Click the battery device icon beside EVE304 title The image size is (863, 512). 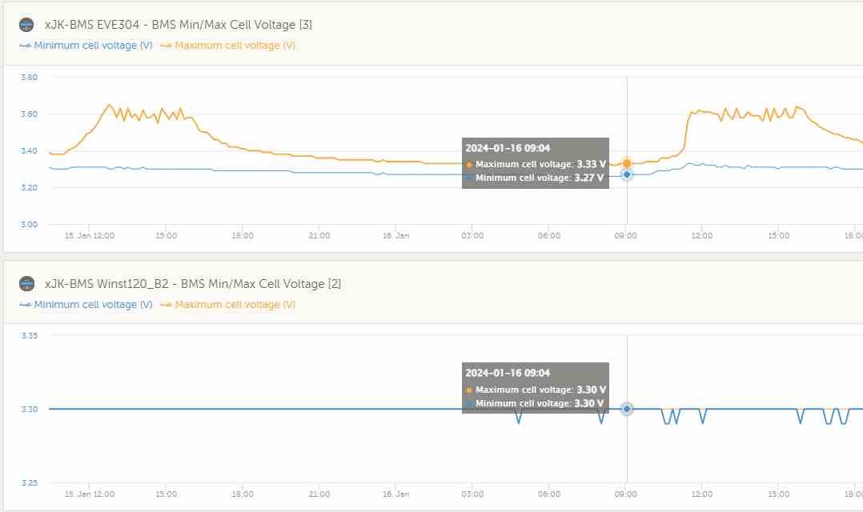[26, 25]
